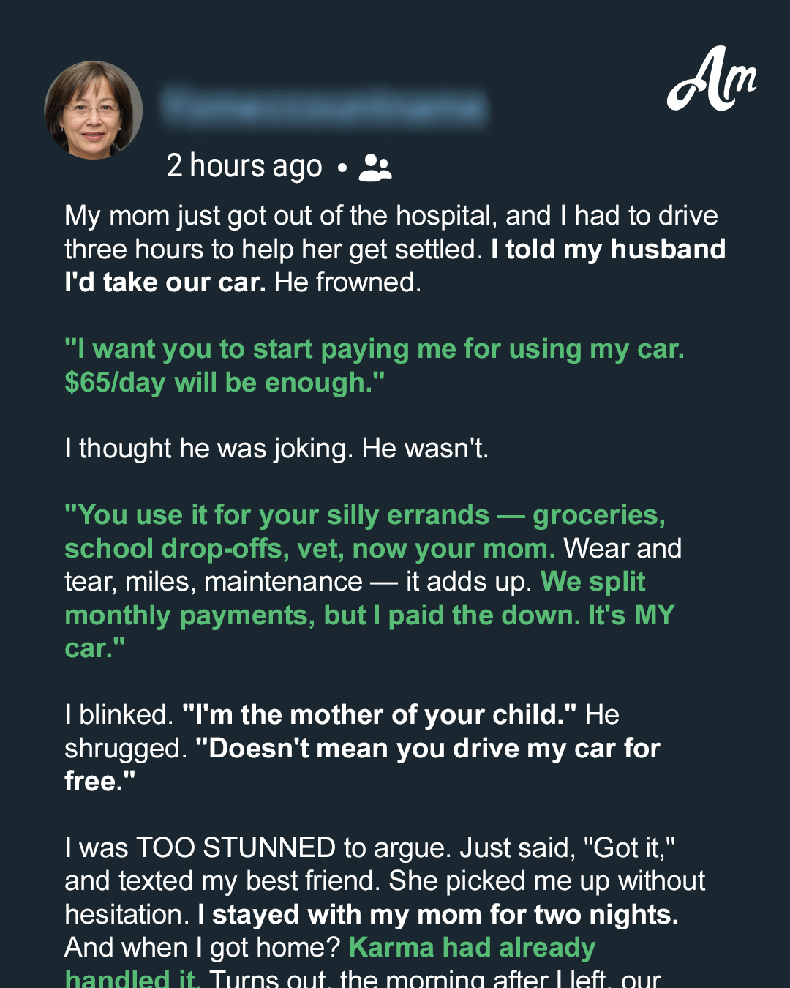Click the text 'Wear and tear, miles, maintenance'

pos(373,565)
